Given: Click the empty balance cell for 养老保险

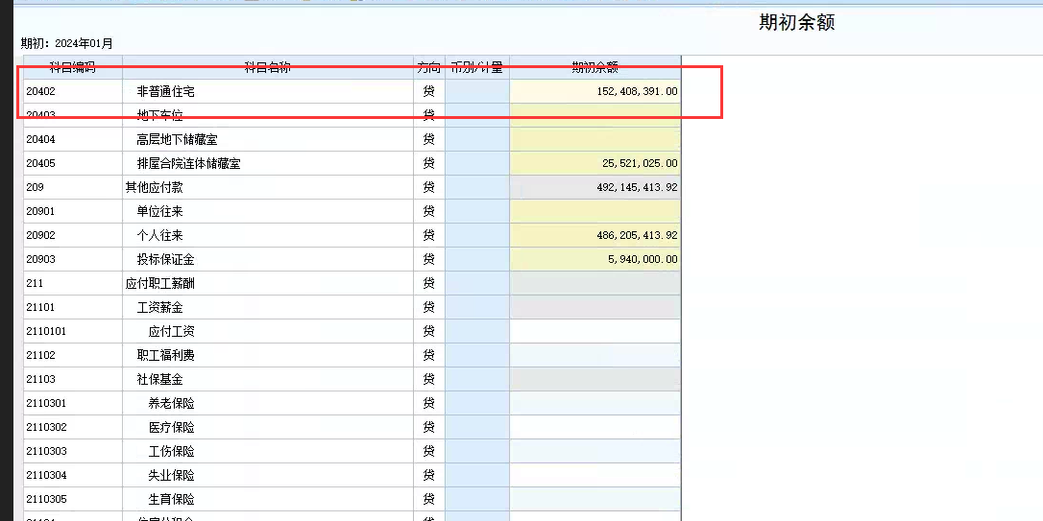Looking at the screenshot, I should coord(595,403).
